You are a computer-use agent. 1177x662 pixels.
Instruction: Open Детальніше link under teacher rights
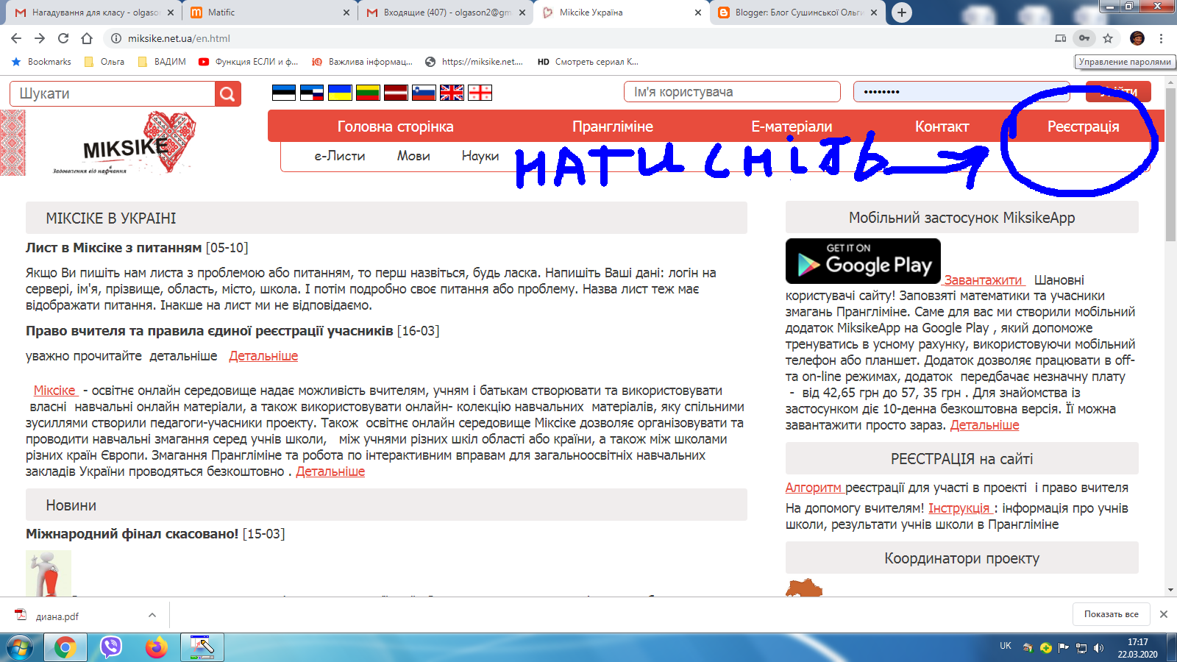(263, 356)
